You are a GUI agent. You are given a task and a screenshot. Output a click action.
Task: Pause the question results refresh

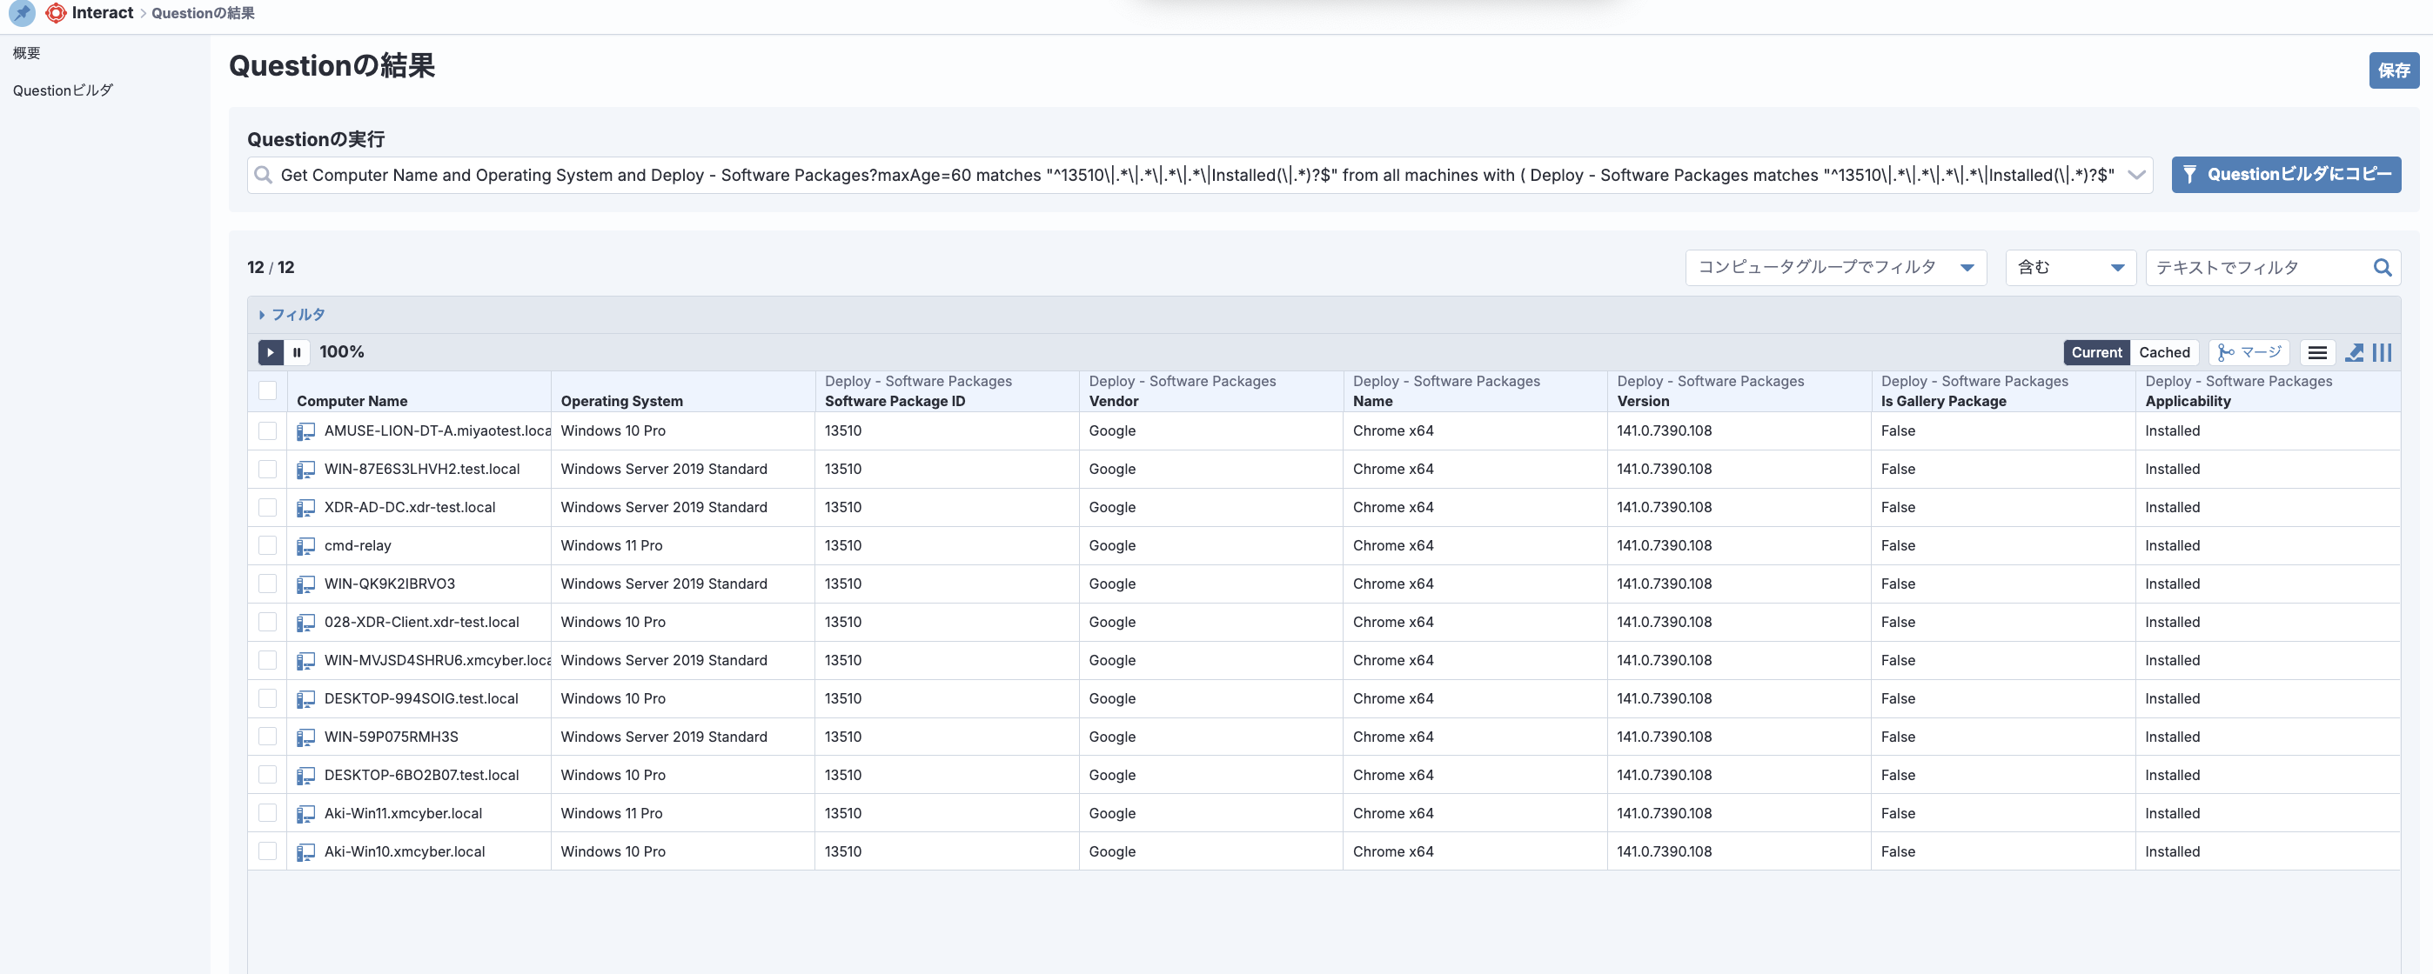(297, 352)
